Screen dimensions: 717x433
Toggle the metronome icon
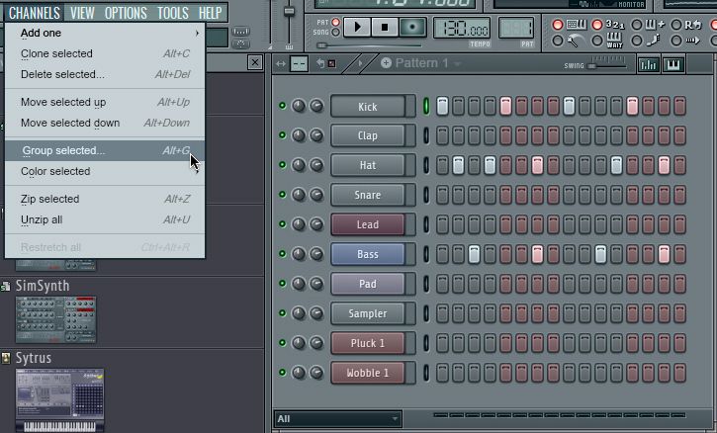pyautogui.click(x=577, y=41)
